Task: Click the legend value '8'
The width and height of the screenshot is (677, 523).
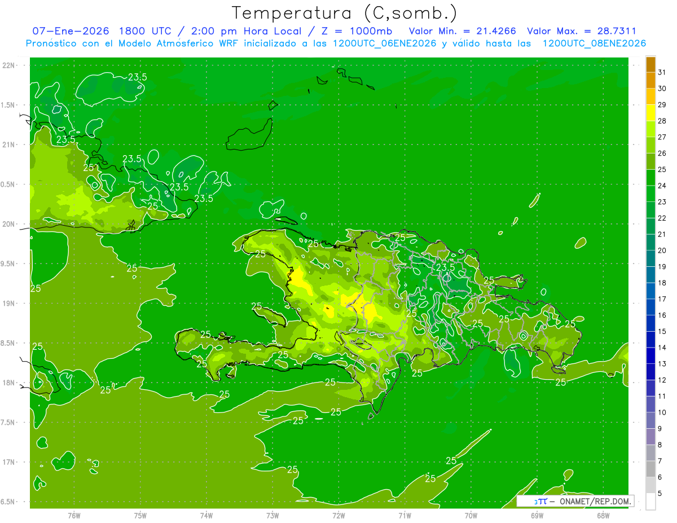Action: point(660,445)
